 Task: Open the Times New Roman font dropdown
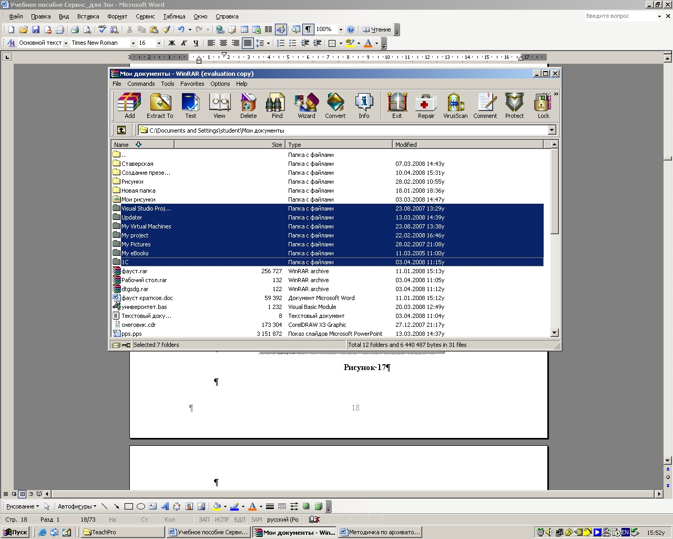(133, 43)
